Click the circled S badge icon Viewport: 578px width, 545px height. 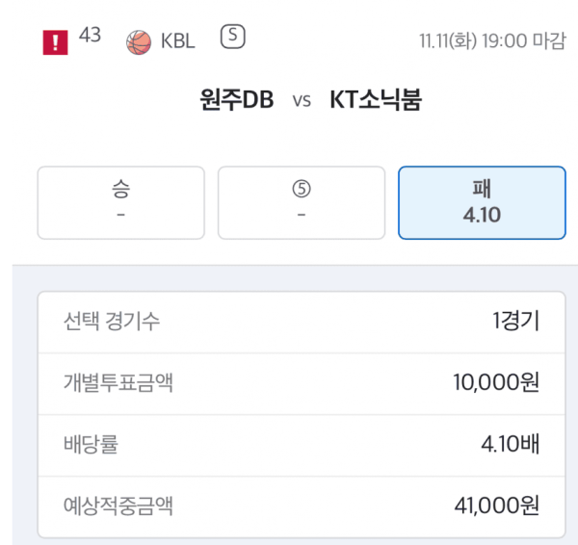tap(233, 38)
